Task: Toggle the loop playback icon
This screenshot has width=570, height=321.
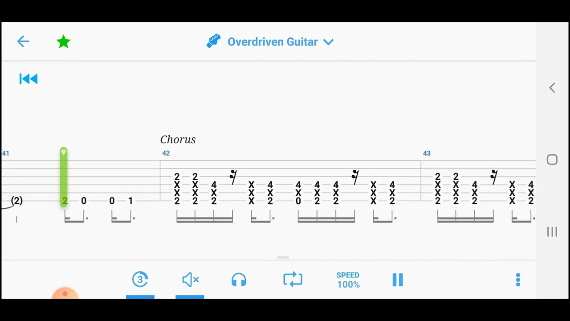Action: [293, 280]
